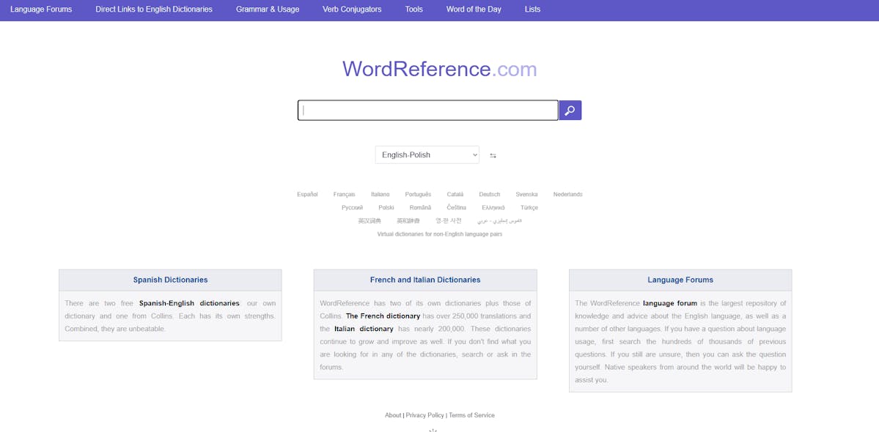Switch site language to Polski
Image resolution: width=879 pixels, height=432 pixels.
[386, 208]
